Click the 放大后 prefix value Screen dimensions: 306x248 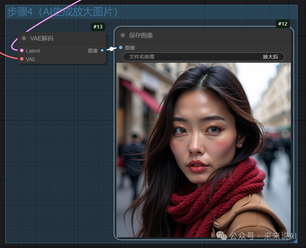tap(270, 57)
